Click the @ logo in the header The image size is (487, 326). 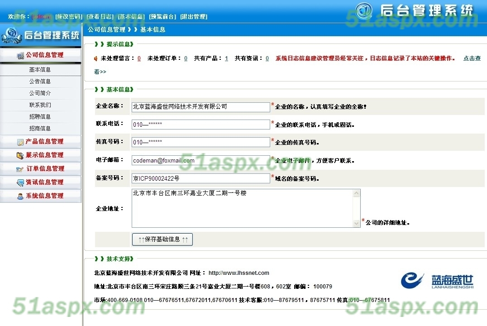pyautogui.click(x=364, y=10)
